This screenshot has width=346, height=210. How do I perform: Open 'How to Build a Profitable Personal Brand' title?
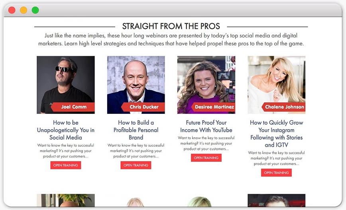coord(136,130)
